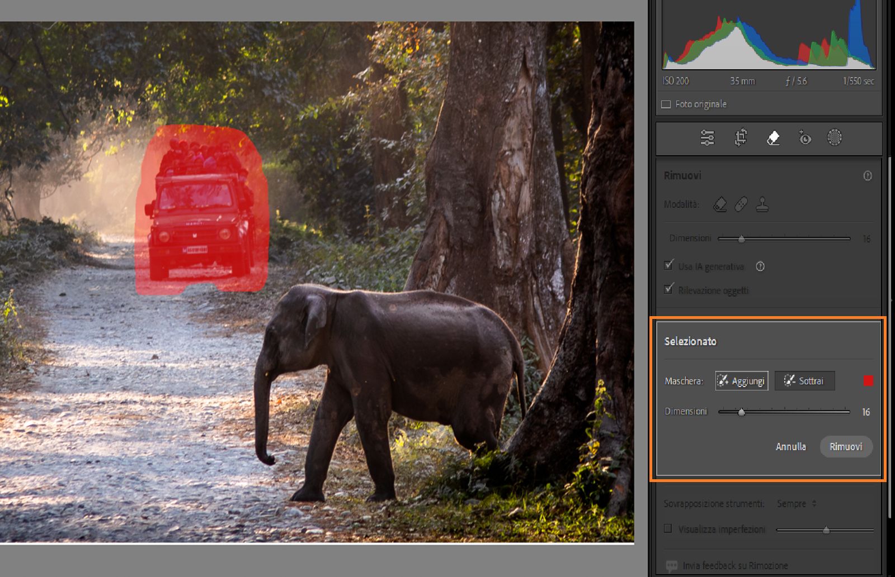The height and width of the screenshot is (577, 895).
Task: Click the Dimensioni value 16 in Selezionato panel
Action: coord(866,412)
